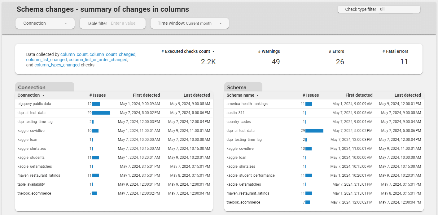Sort by the Connection column header
Screen dimensions: 438x215
[29, 95]
